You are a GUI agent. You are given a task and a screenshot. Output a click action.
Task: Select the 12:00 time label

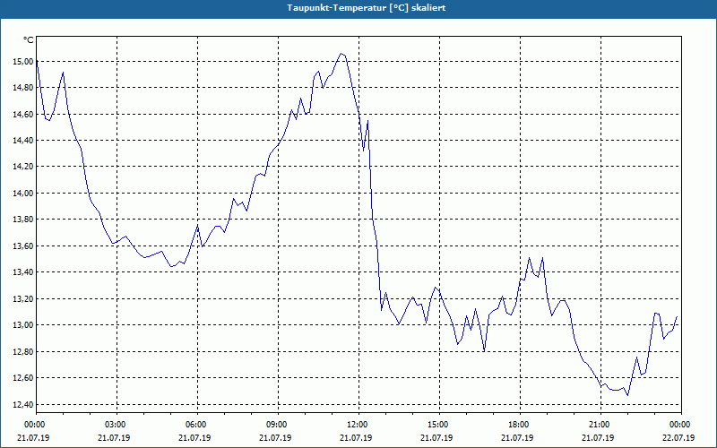[x=358, y=425]
